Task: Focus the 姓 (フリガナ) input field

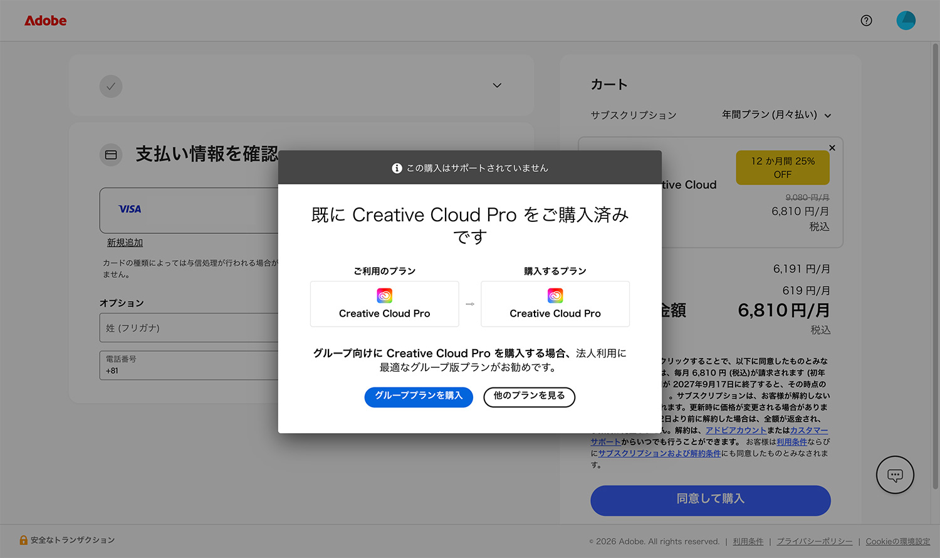Action: coord(189,328)
